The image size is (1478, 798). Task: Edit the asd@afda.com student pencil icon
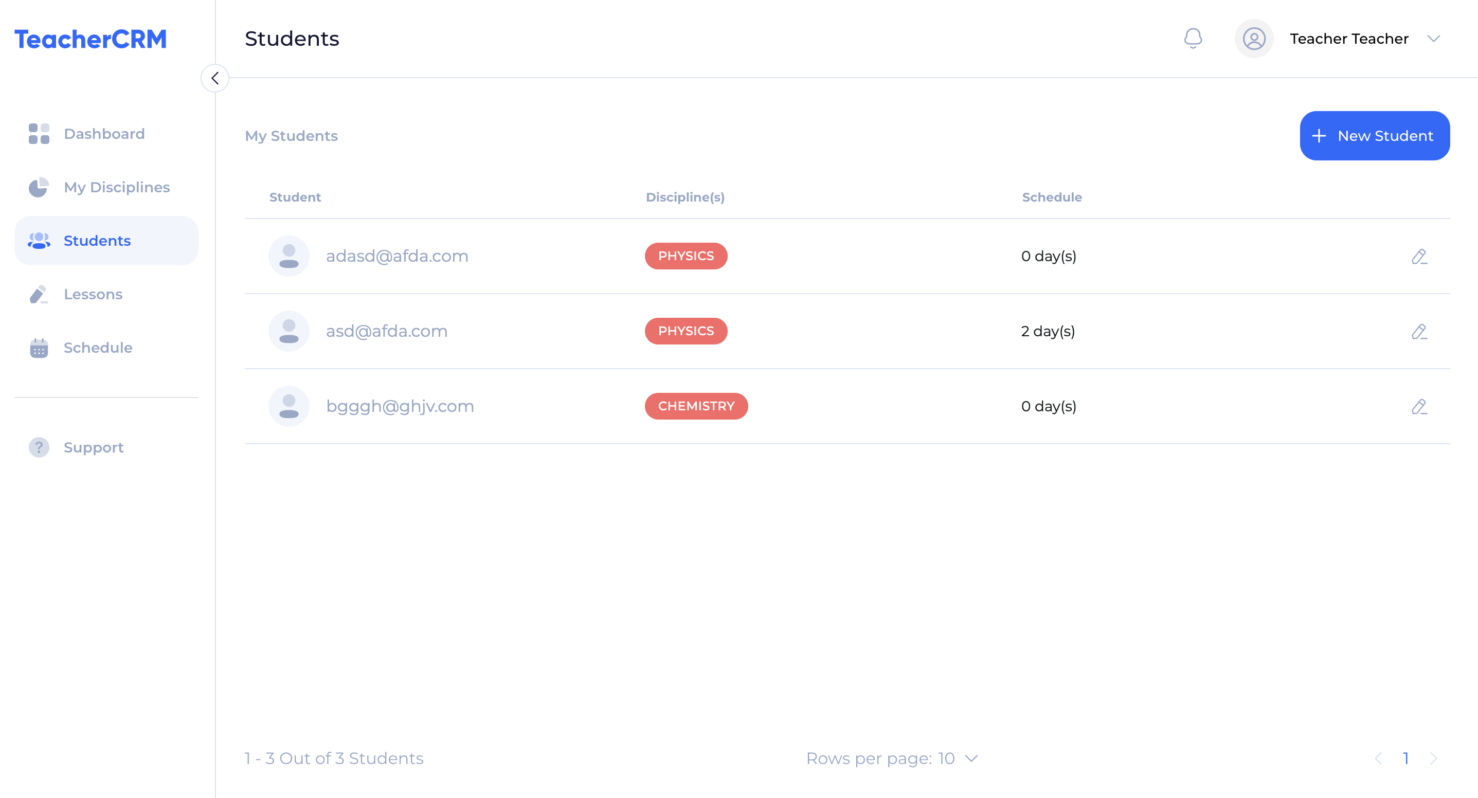pos(1419,331)
